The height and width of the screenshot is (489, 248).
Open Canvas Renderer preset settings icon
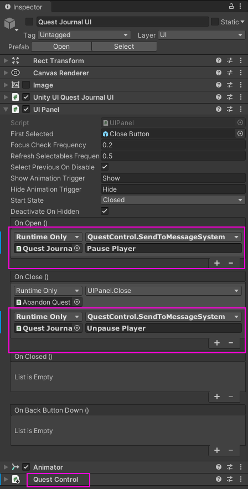[x=230, y=73]
